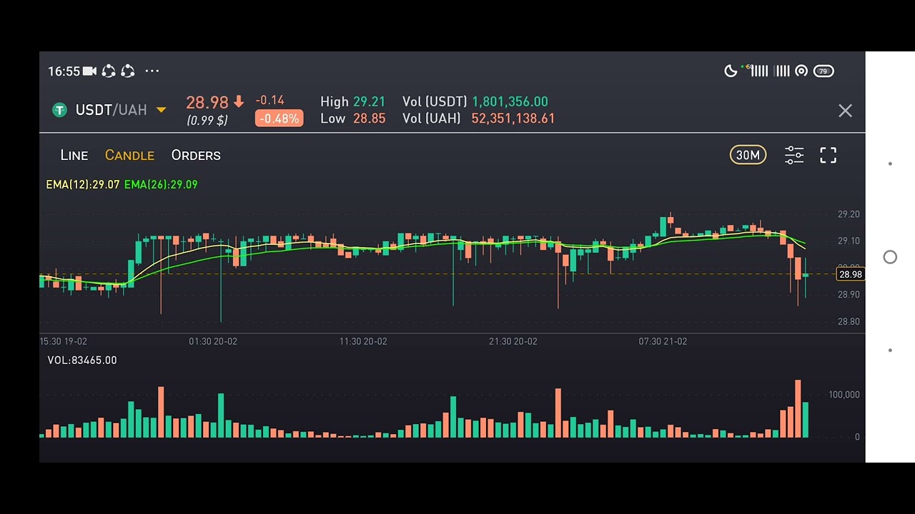Screen dimensions: 915x514
Task: Tap the battery level 79 indicator
Action: pos(823,71)
